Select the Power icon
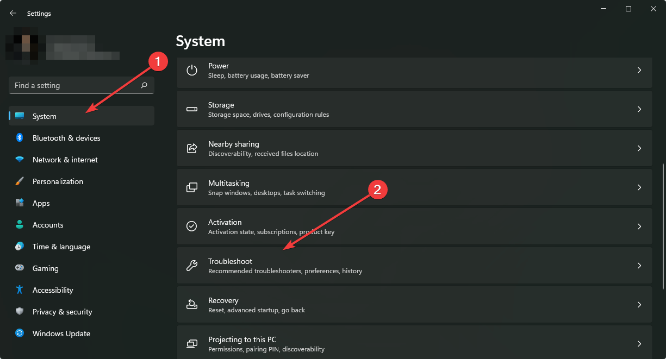 [191, 70]
